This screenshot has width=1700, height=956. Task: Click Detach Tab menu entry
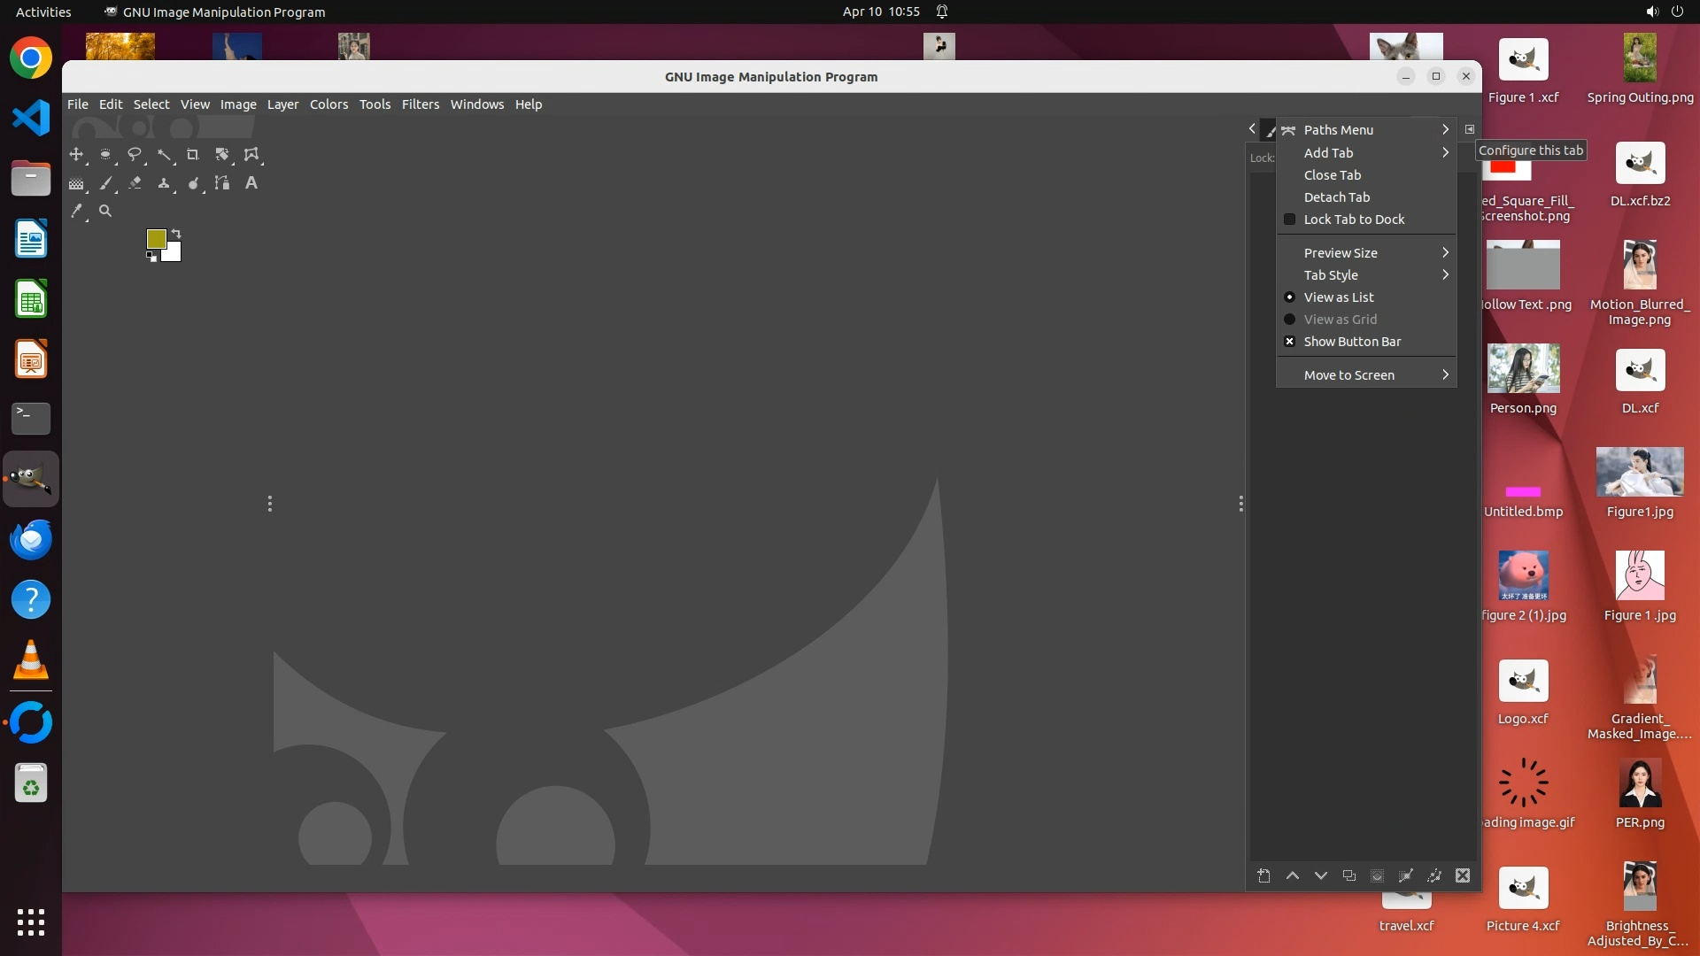coord(1336,197)
